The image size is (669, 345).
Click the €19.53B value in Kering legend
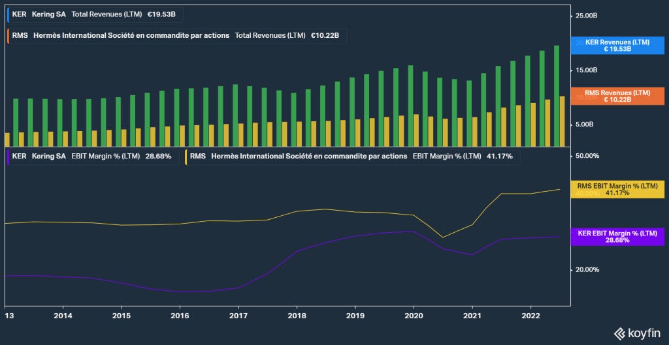pyautogui.click(x=161, y=14)
